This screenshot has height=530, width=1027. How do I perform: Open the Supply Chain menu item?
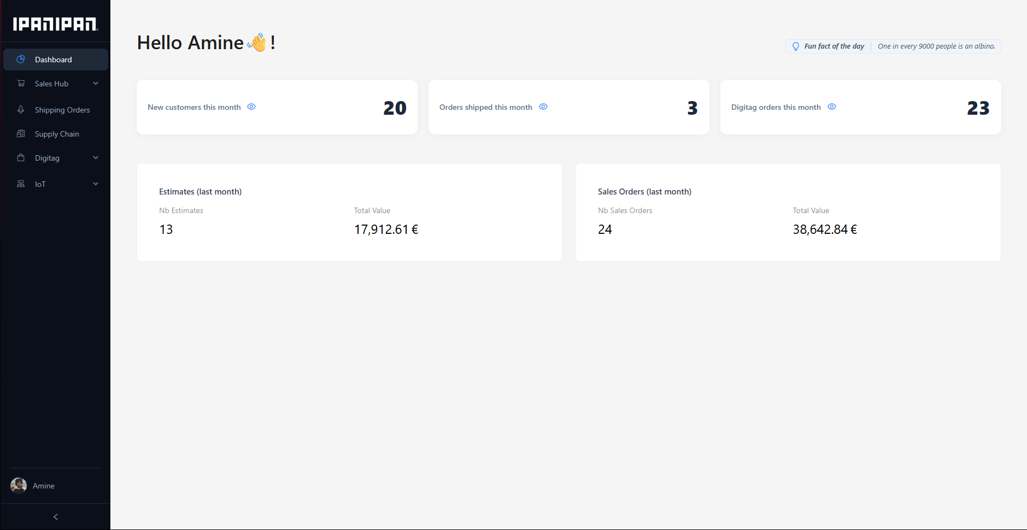pos(57,134)
